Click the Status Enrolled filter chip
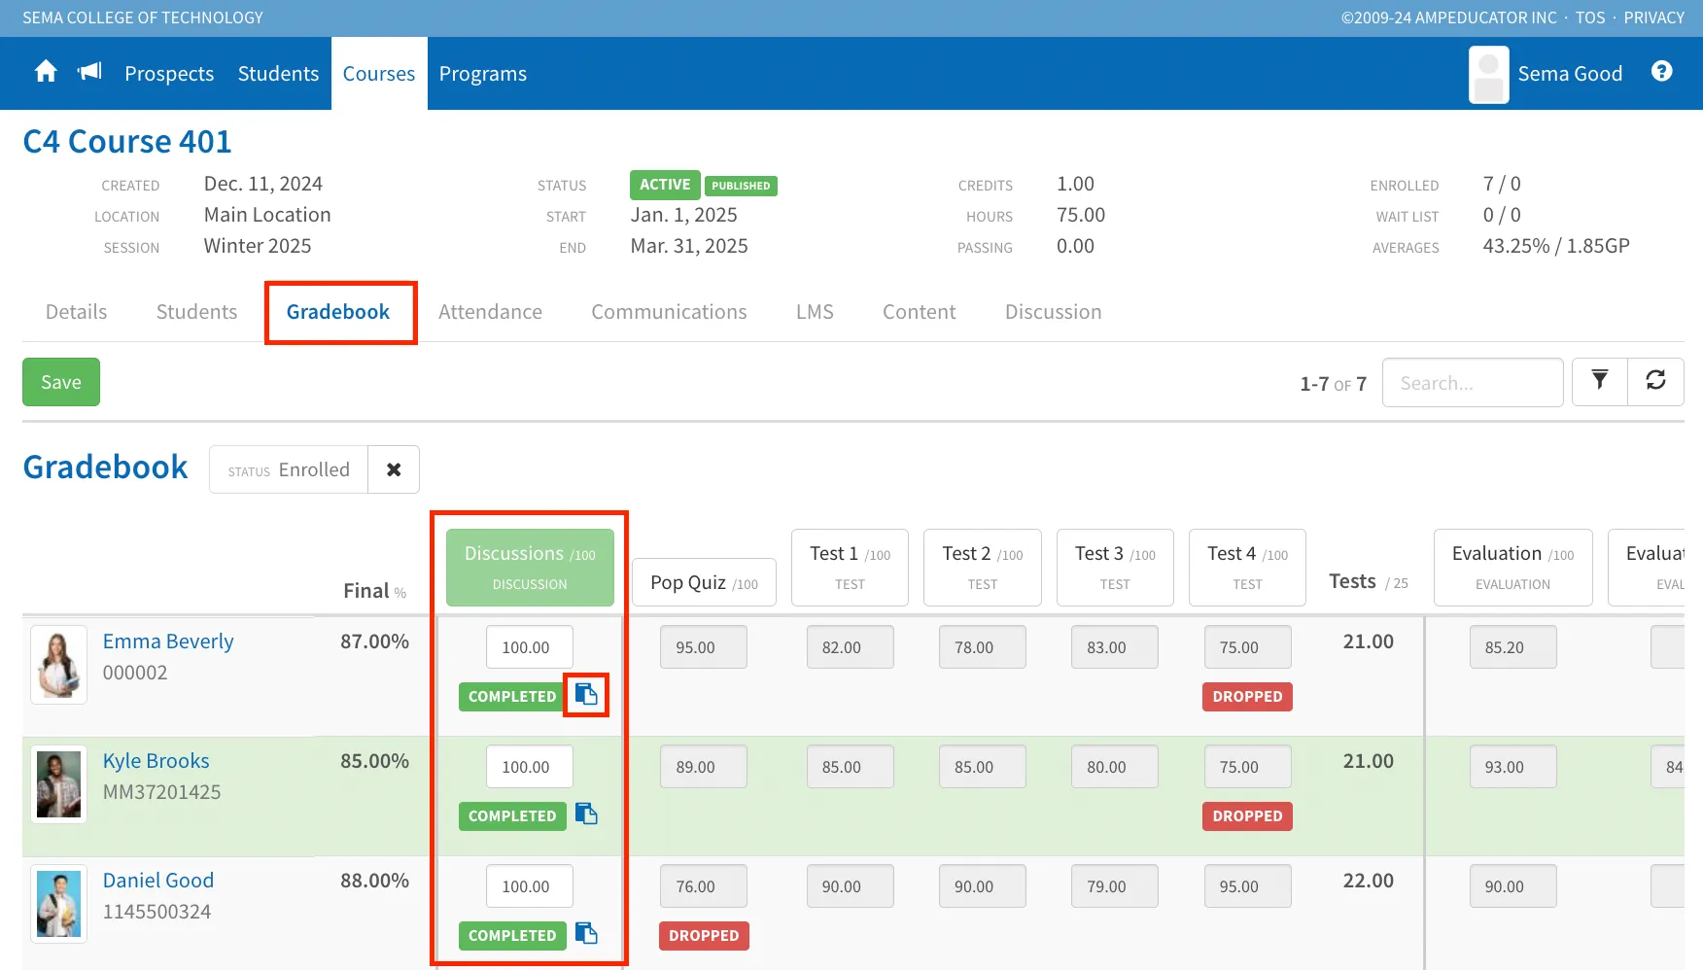This screenshot has height=970, width=1703. click(289, 469)
